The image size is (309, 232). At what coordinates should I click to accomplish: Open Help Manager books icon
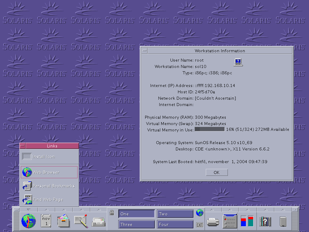point(265,221)
